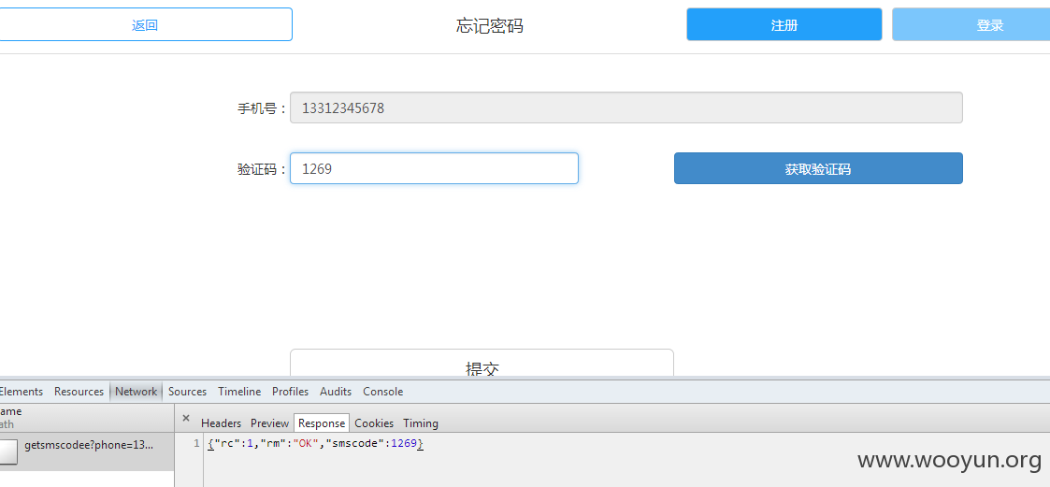Show the request Timing tab
Image resolution: width=1050 pixels, height=487 pixels.
point(421,423)
